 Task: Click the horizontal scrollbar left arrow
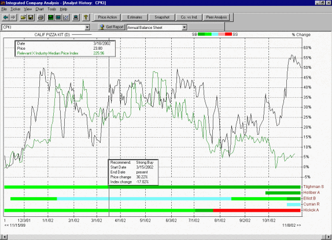[x=5, y=237]
